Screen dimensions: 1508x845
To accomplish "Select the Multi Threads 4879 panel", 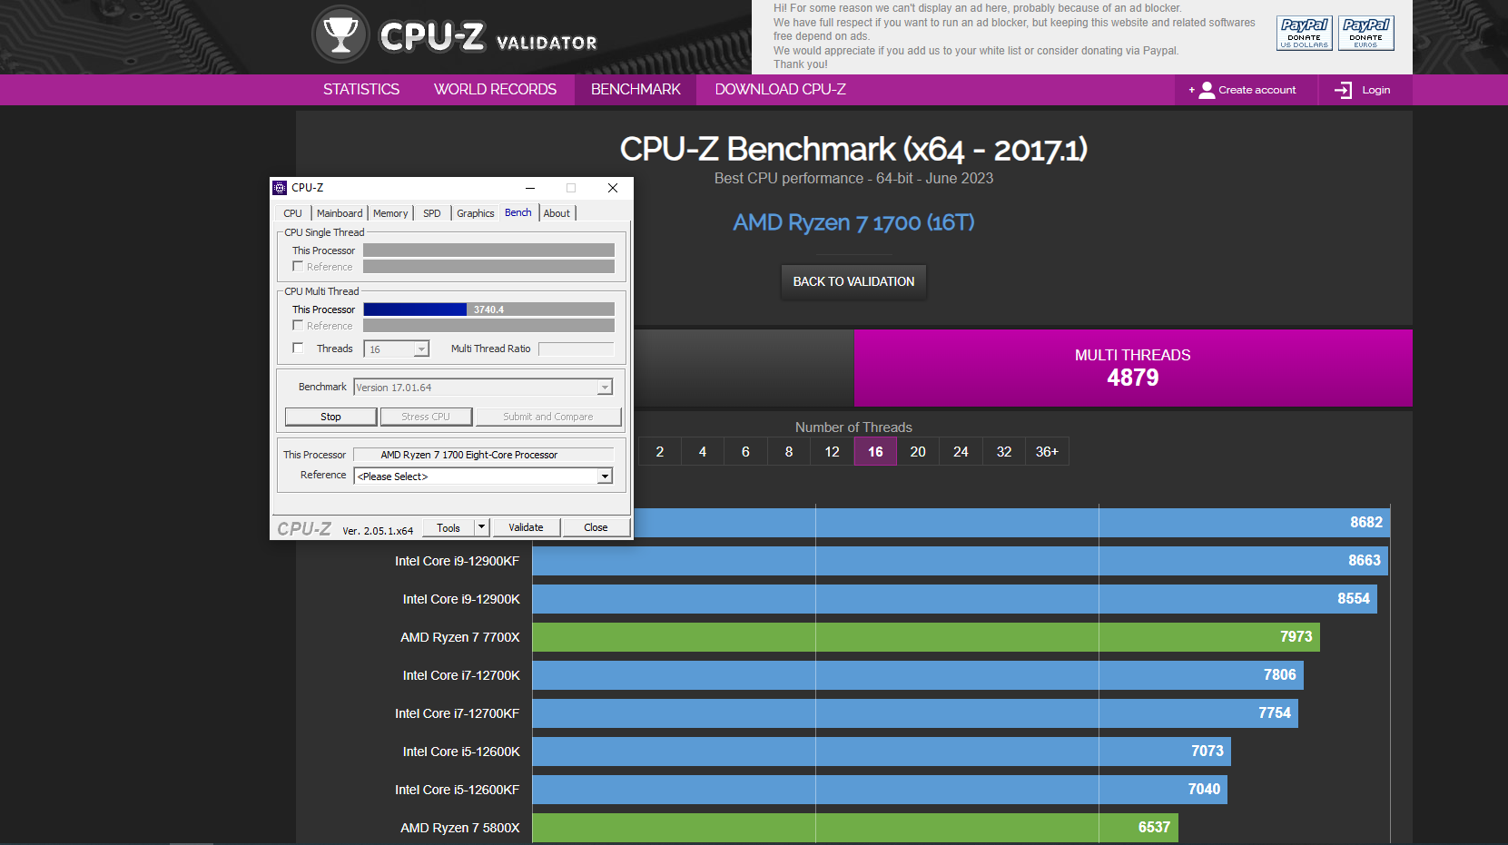I will click(1133, 368).
